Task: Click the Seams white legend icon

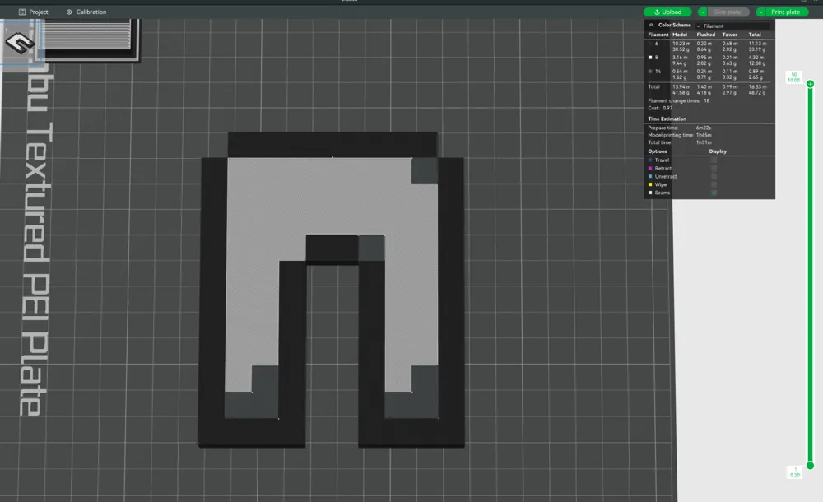Action: 650,193
